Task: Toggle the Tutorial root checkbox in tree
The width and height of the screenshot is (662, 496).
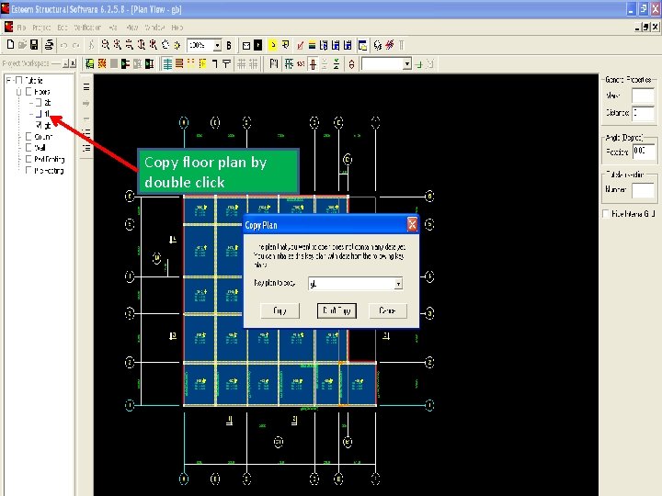Action: [x=18, y=80]
